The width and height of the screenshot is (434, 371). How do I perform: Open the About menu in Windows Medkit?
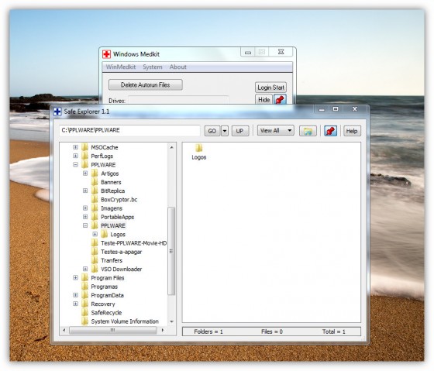(x=177, y=67)
